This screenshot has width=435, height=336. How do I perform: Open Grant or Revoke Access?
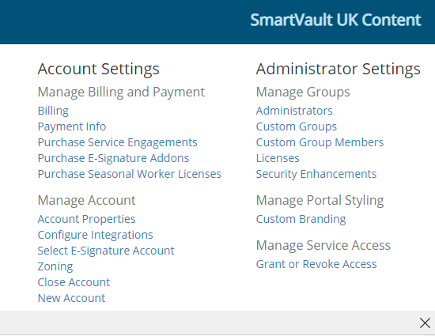point(316,264)
